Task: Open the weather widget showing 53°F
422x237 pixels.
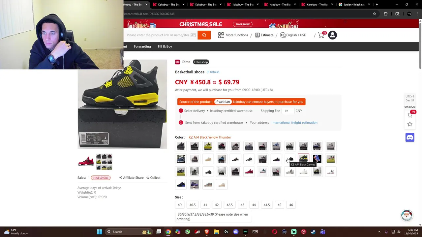Action: point(16,232)
